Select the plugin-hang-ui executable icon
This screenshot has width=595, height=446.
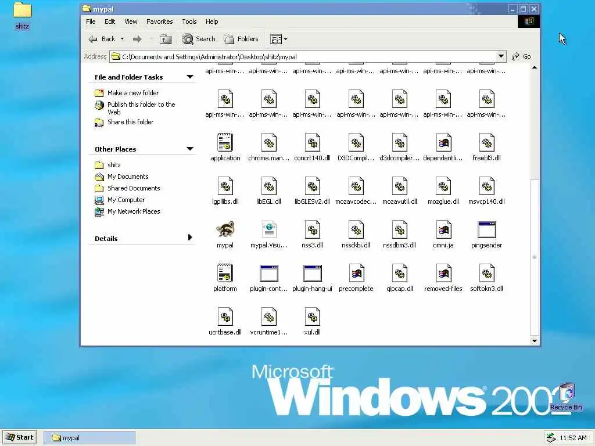[312, 273]
